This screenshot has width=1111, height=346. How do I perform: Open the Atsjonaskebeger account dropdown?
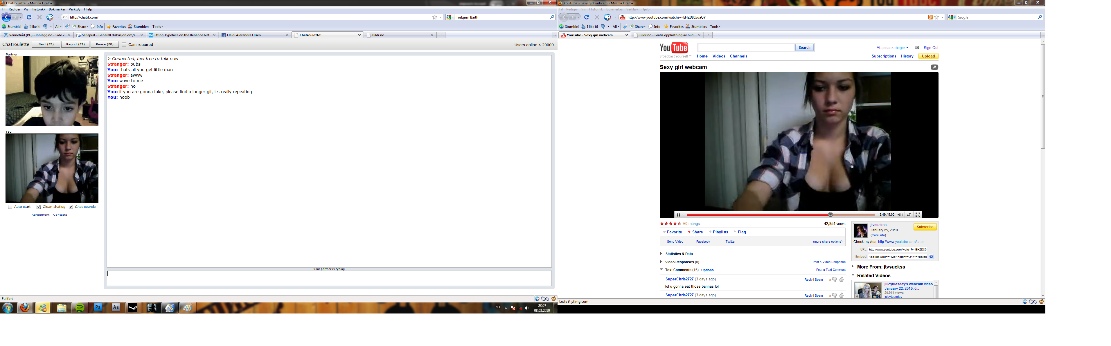(892, 48)
